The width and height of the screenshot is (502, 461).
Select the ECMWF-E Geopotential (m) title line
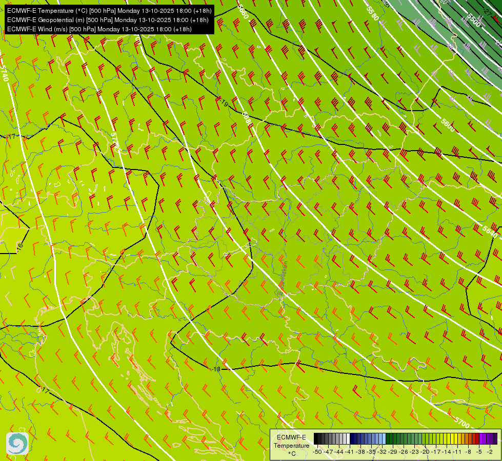tap(108, 20)
